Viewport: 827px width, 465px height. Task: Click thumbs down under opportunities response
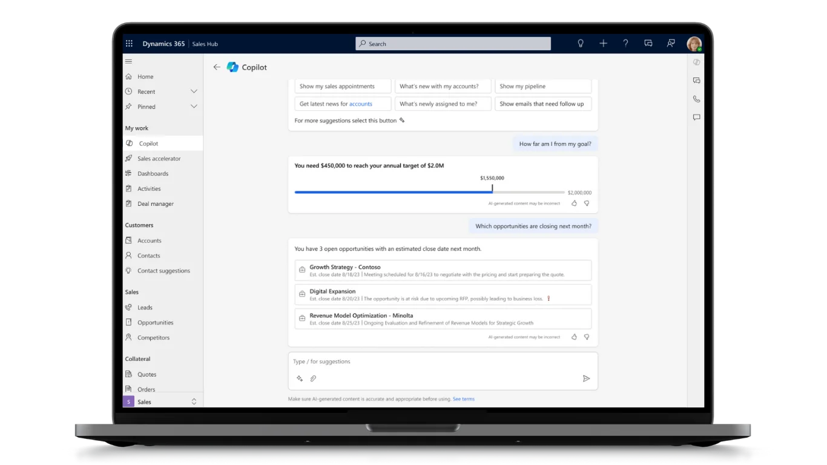coord(587,337)
